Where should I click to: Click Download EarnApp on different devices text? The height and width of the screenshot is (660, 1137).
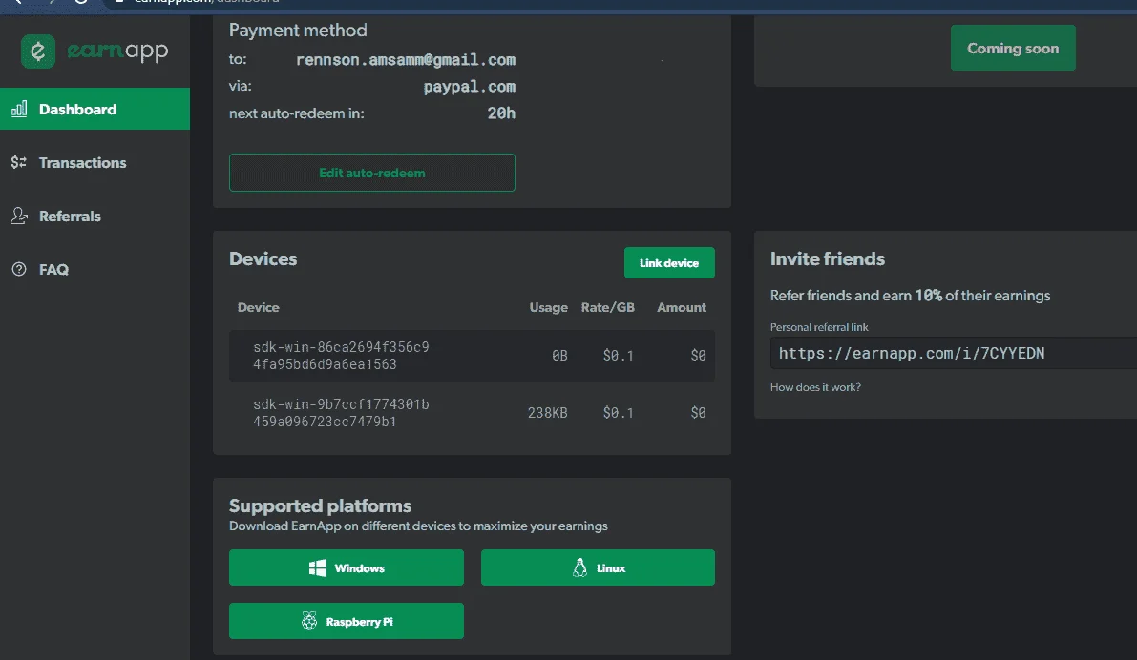[418, 526]
